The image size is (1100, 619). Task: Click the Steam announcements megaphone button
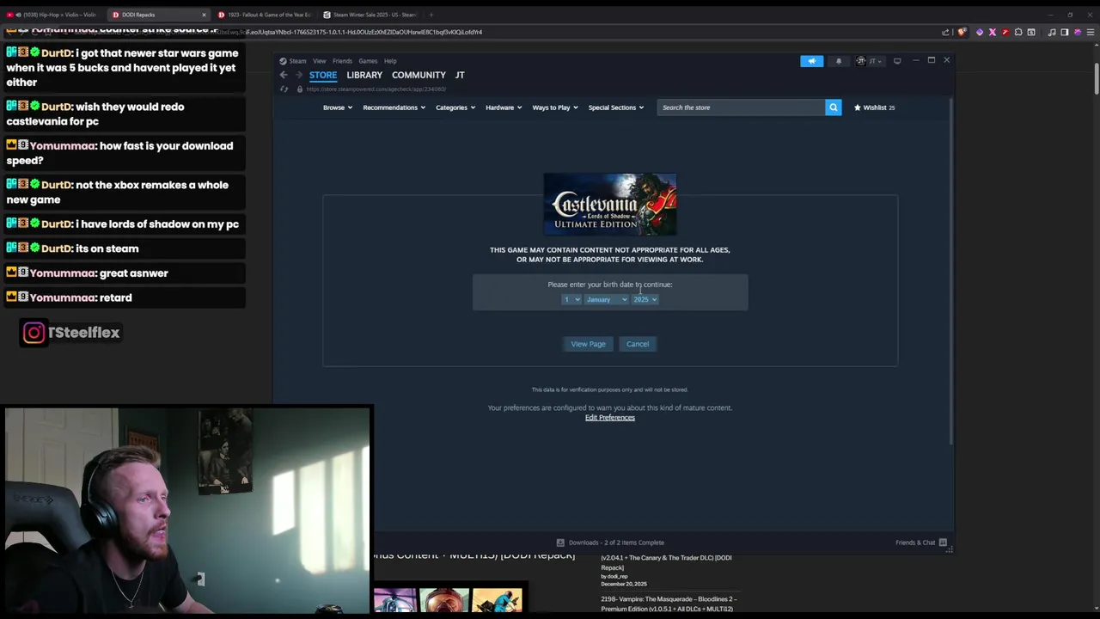(811, 61)
